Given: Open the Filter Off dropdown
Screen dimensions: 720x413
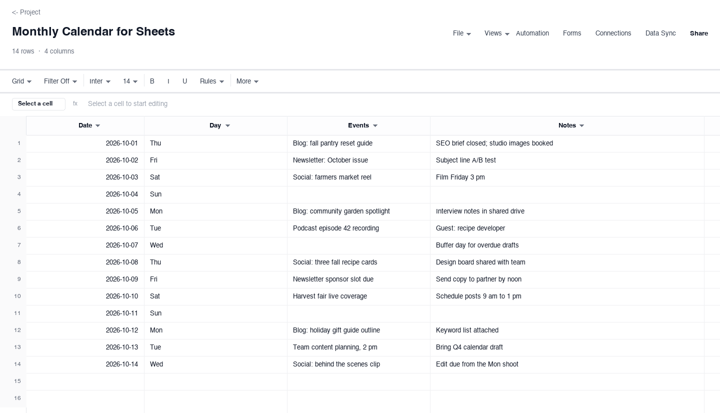Looking at the screenshot, I should coord(60,81).
